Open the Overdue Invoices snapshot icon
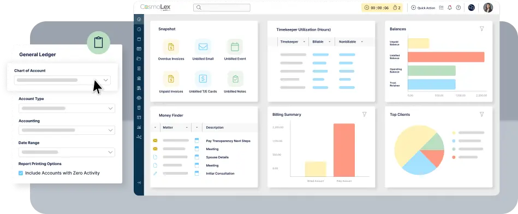The height and width of the screenshot is (214, 518). tap(171, 47)
